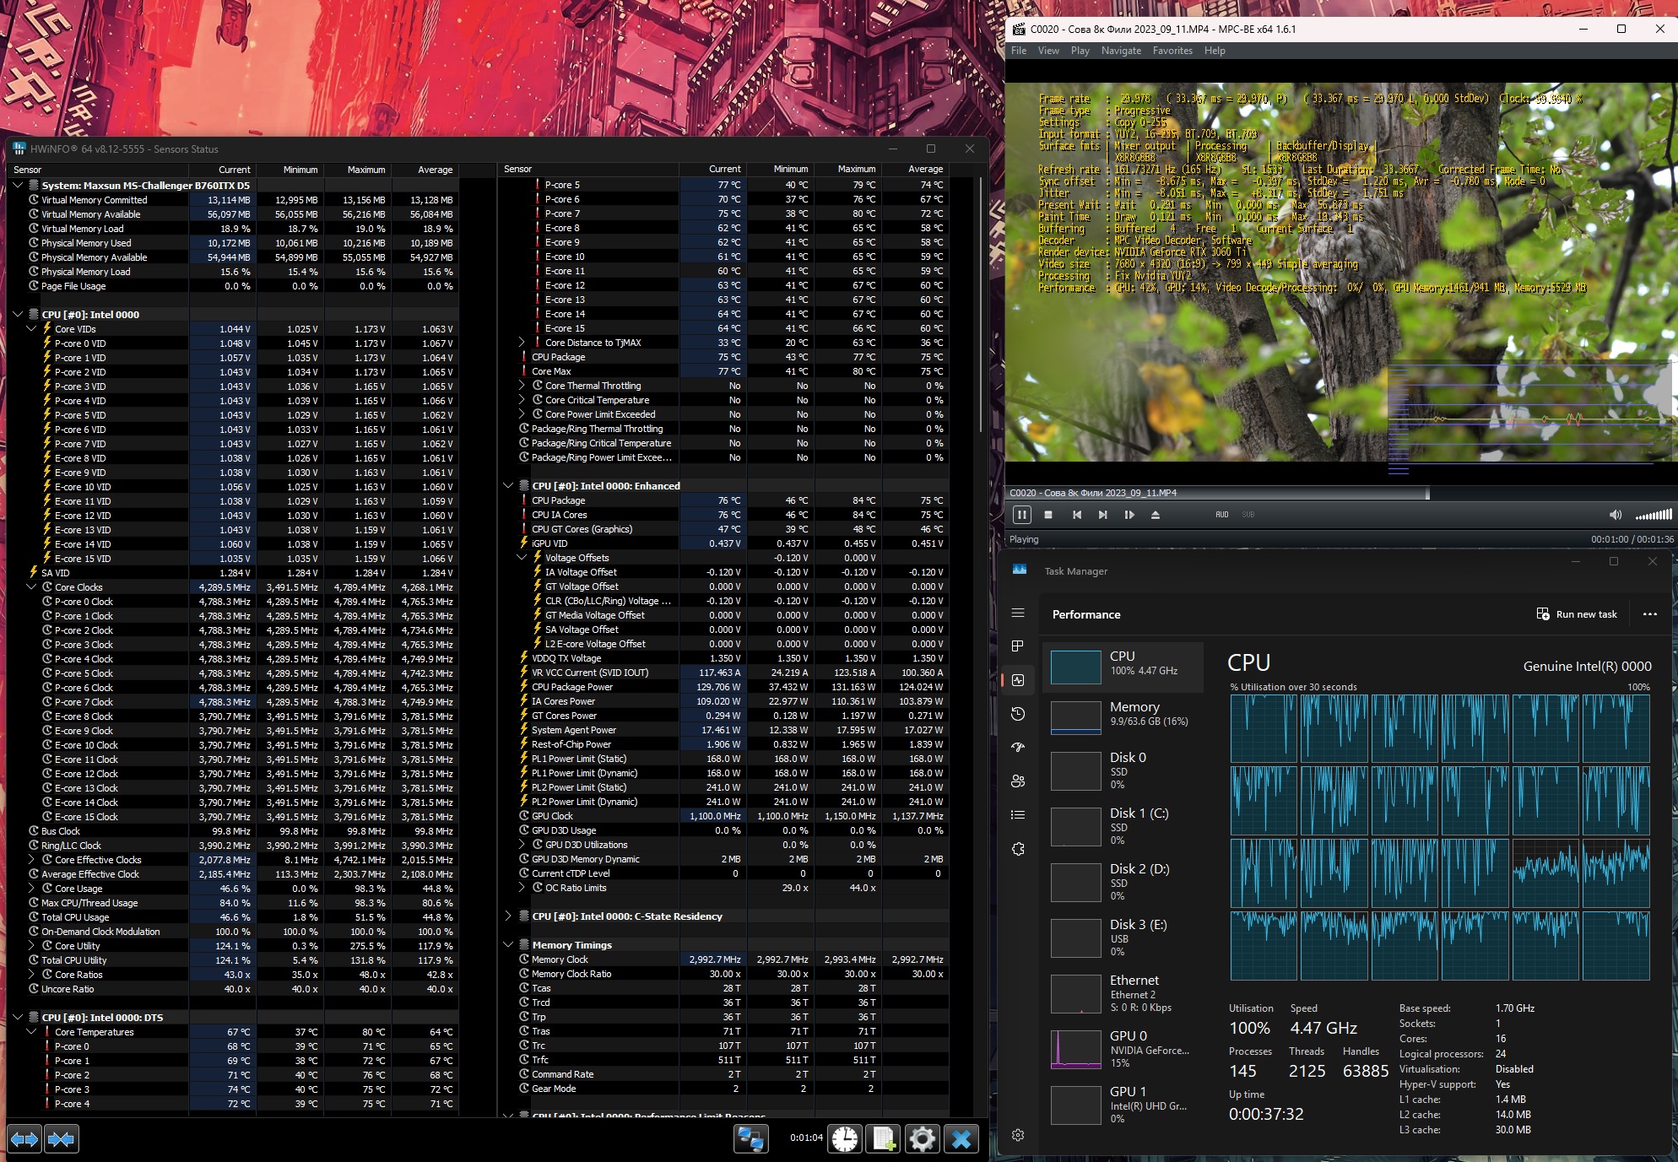
Task: Toggle the AUD audio track button
Action: point(1221,515)
